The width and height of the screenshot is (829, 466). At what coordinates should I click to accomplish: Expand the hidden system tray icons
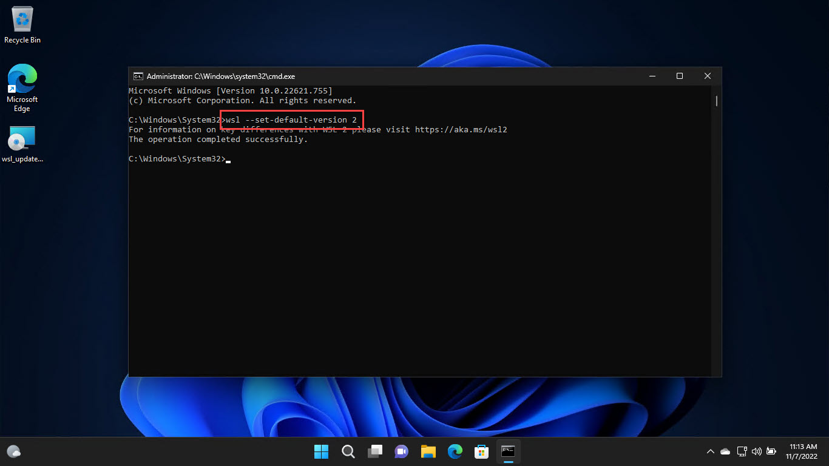pyautogui.click(x=709, y=451)
